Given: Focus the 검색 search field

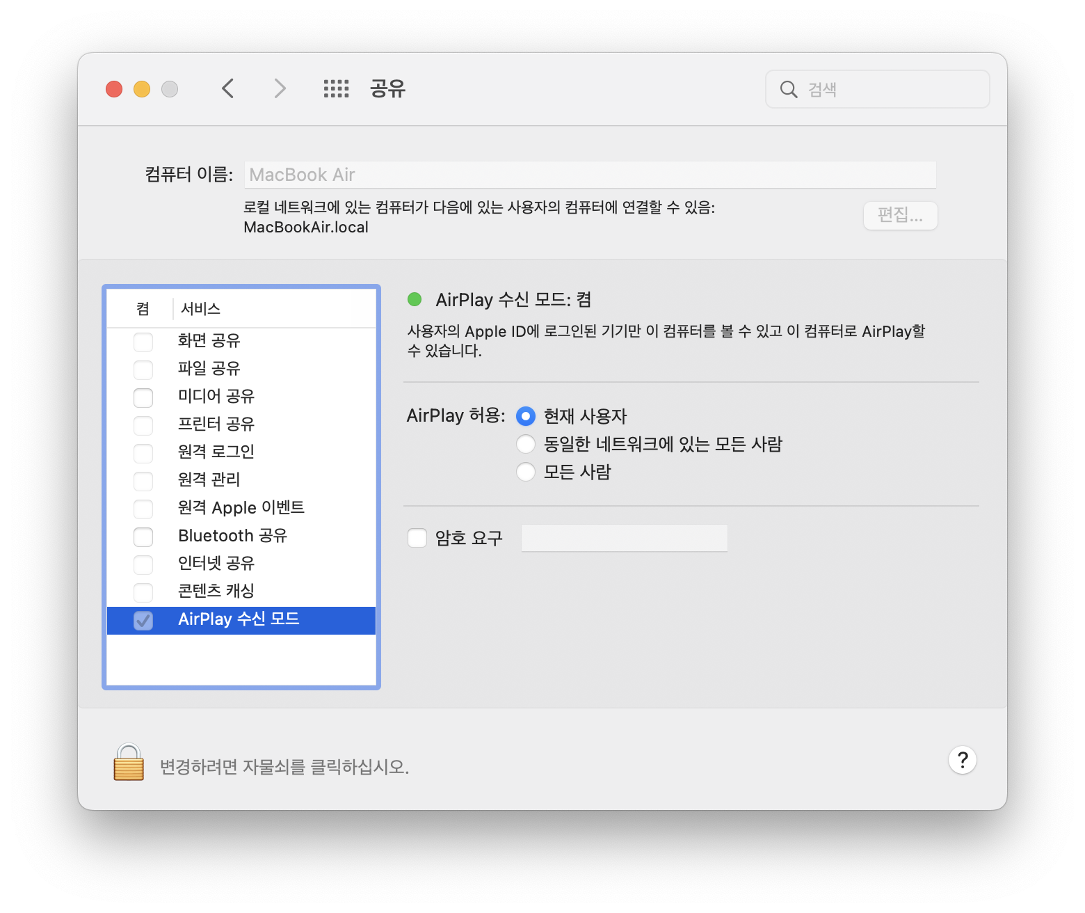Looking at the screenshot, I should pyautogui.click(x=878, y=89).
